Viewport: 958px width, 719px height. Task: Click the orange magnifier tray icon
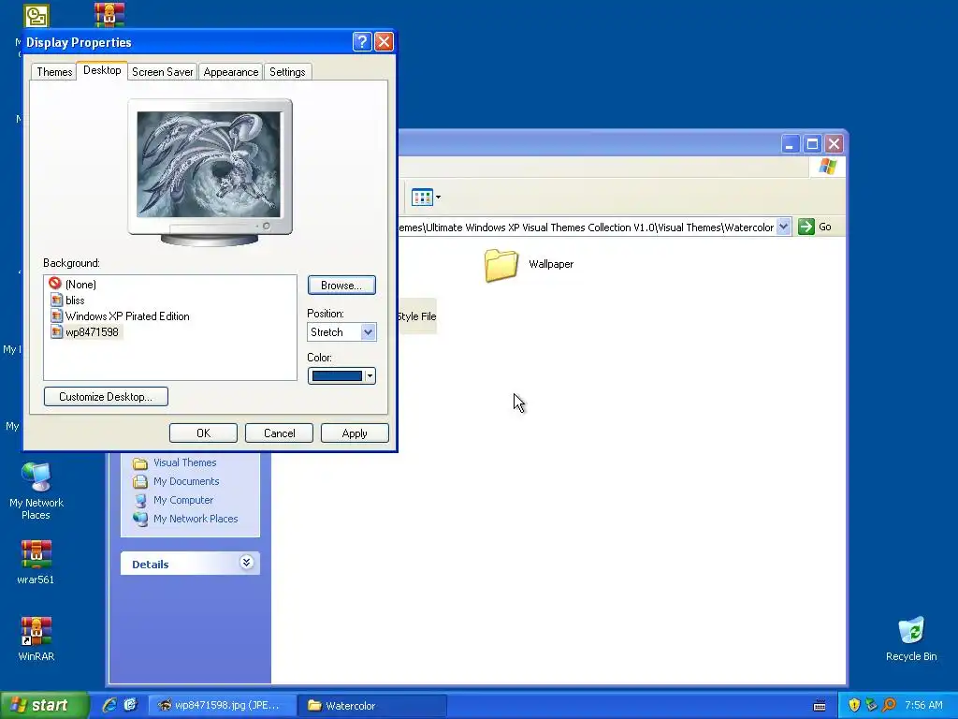pos(889,705)
